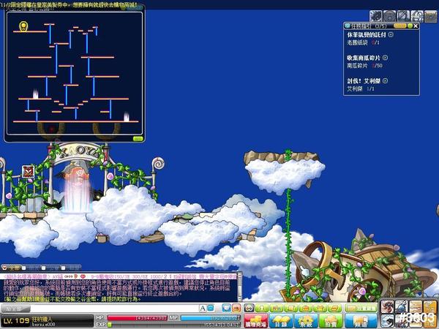Open chat target selector left of input
Image resolution: width=439 pixels, height=329 pixels.
(15, 309)
